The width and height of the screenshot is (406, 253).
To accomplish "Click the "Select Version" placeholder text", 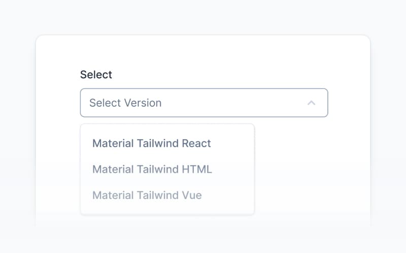I will point(125,103).
